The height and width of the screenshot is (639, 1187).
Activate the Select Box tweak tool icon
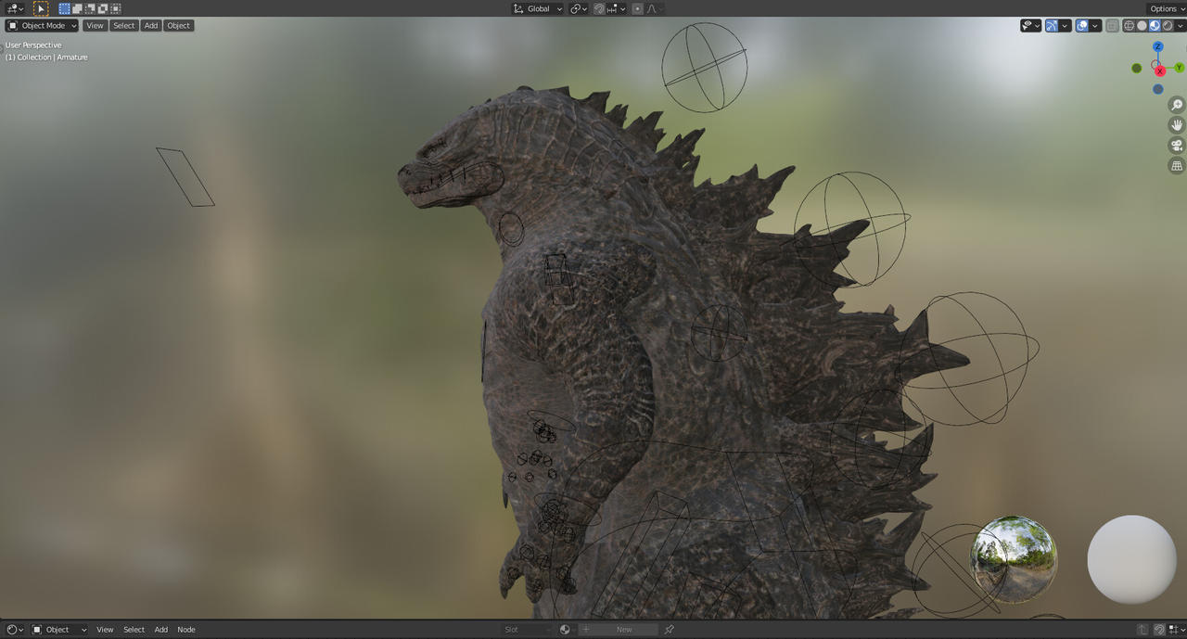tap(41, 8)
